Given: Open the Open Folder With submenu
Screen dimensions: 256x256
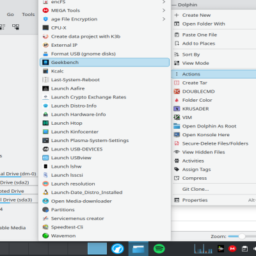Looking at the screenshot, I should click(214, 24).
